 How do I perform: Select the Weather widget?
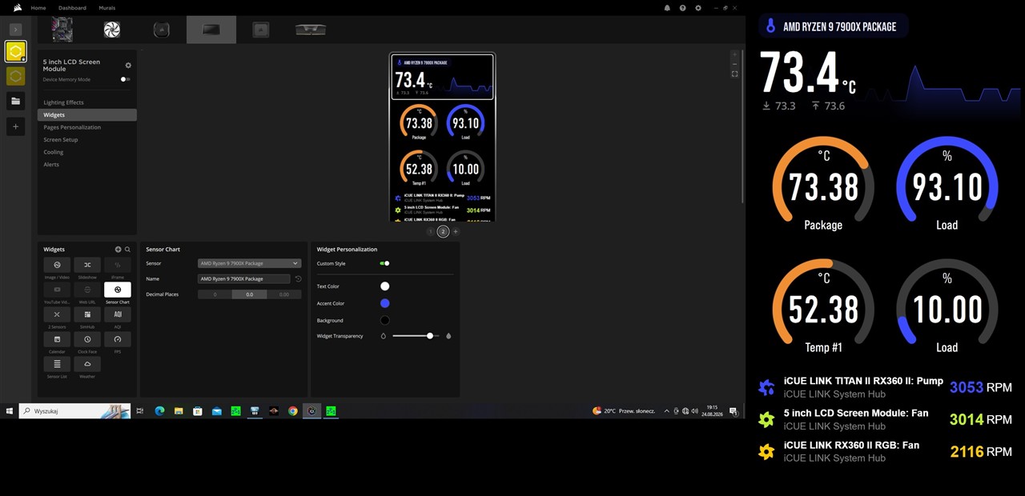(87, 364)
